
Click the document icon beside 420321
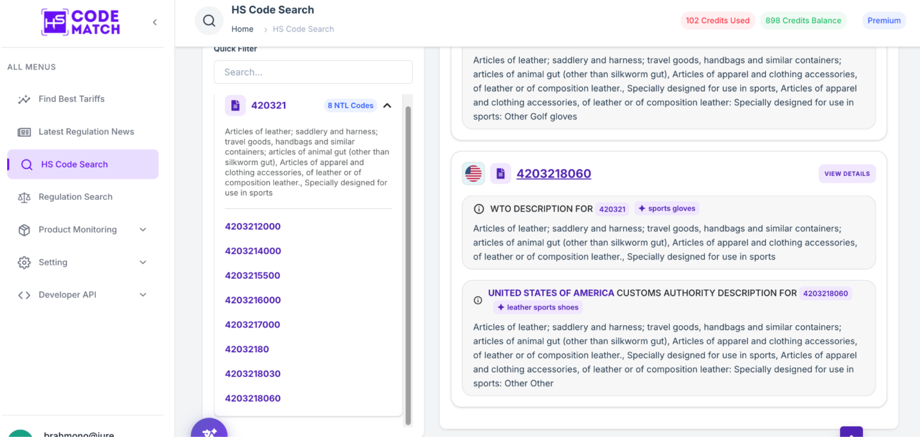tap(235, 105)
